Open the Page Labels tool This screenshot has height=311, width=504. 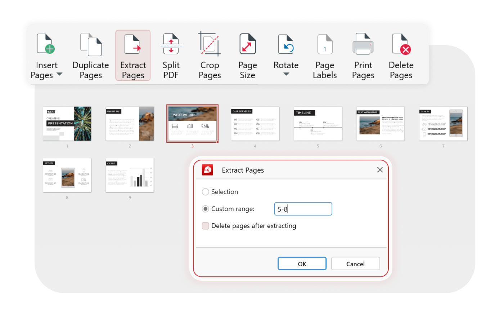(x=325, y=55)
